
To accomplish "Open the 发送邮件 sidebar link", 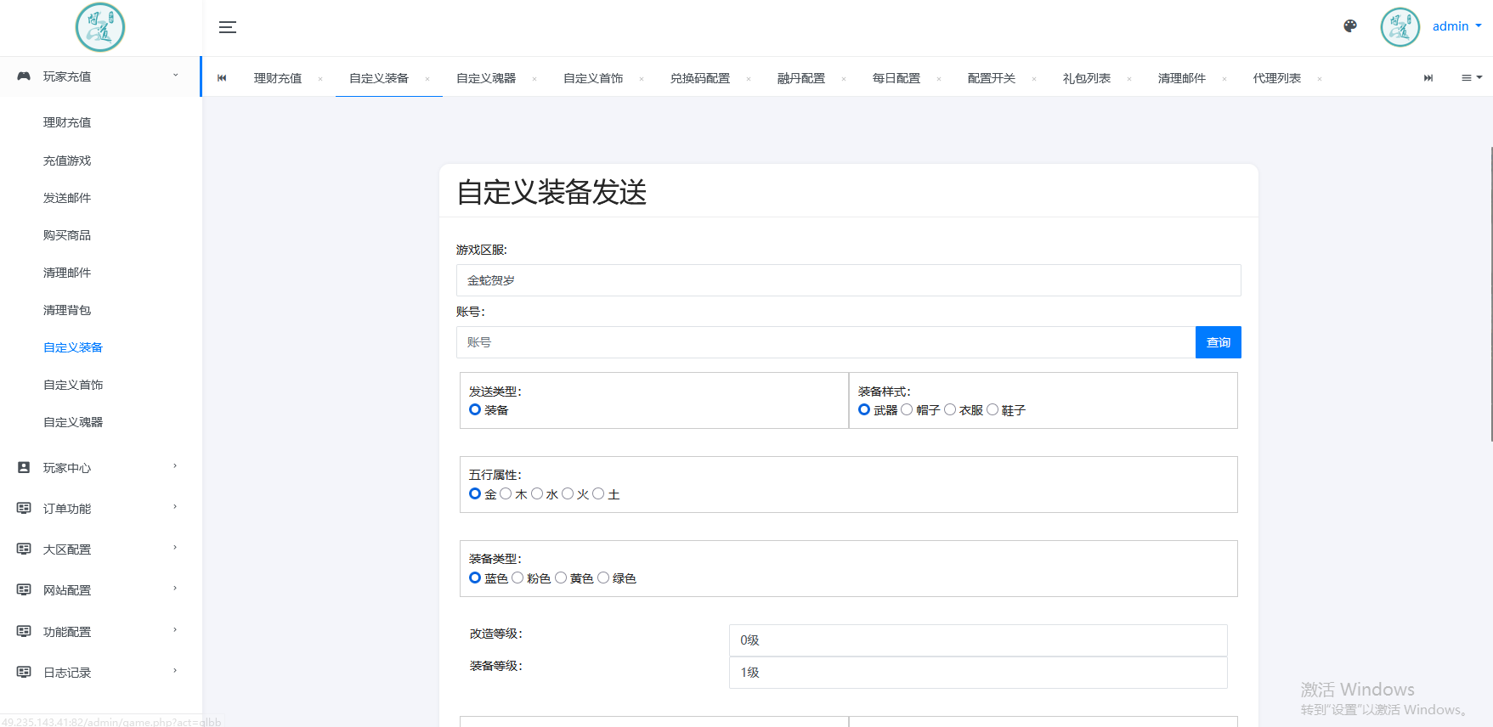I will point(67,198).
